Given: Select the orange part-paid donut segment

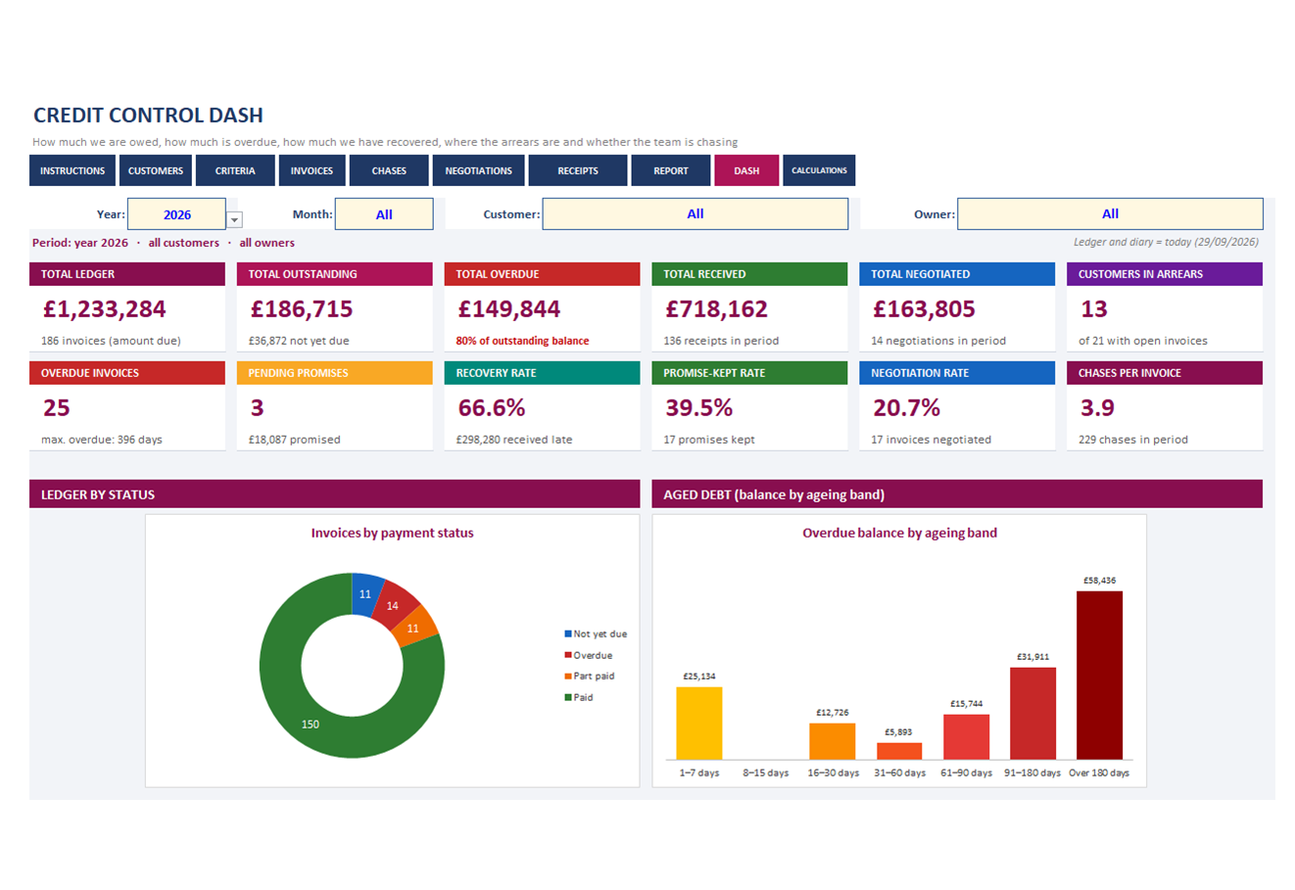Looking at the screenshot, I should [x=414, y=628].
